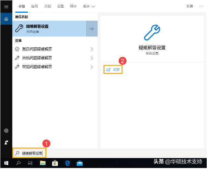Open settings gear icon in sidebar
Viewport: 207px width, 169px height.
6,131
